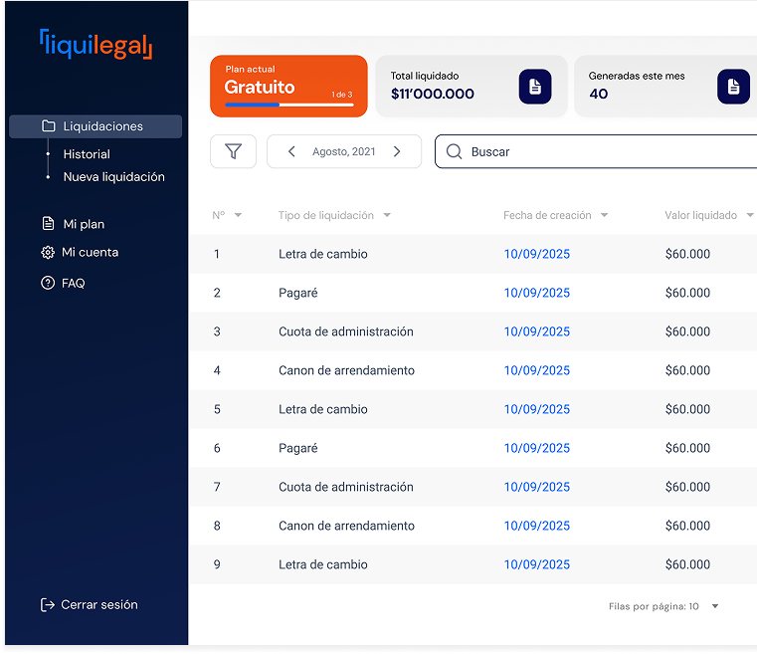Click the Tipo de liquidación header text
757x654 pixels.
pyautogui.click(x=326, y=215)
